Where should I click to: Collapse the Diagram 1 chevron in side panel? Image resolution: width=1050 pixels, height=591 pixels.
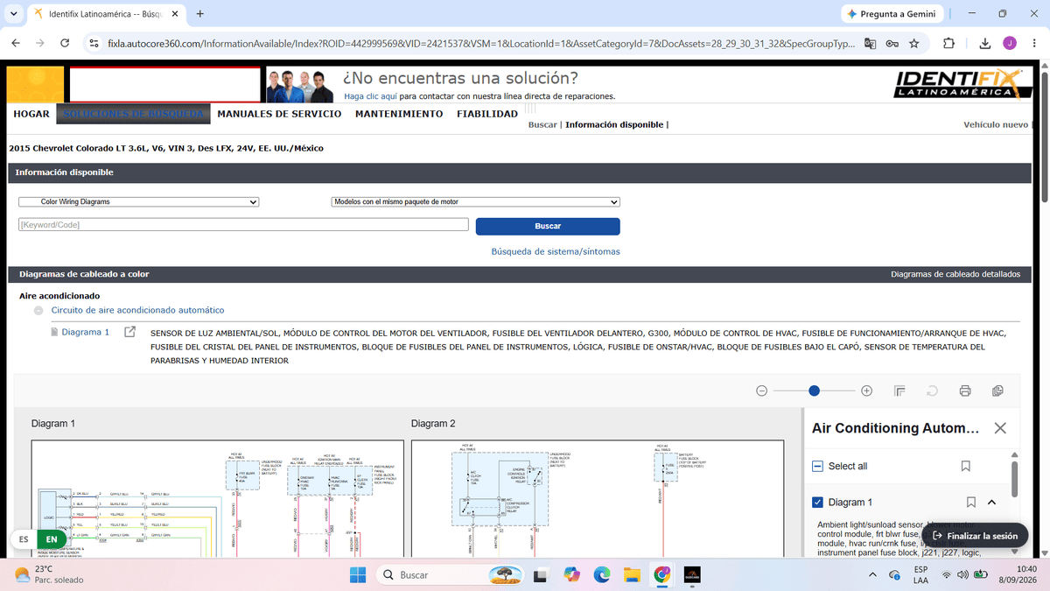pos(991,503)
